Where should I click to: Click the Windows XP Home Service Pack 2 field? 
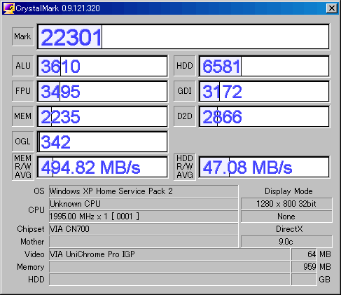pyautogui.click(x=144, y=191)
